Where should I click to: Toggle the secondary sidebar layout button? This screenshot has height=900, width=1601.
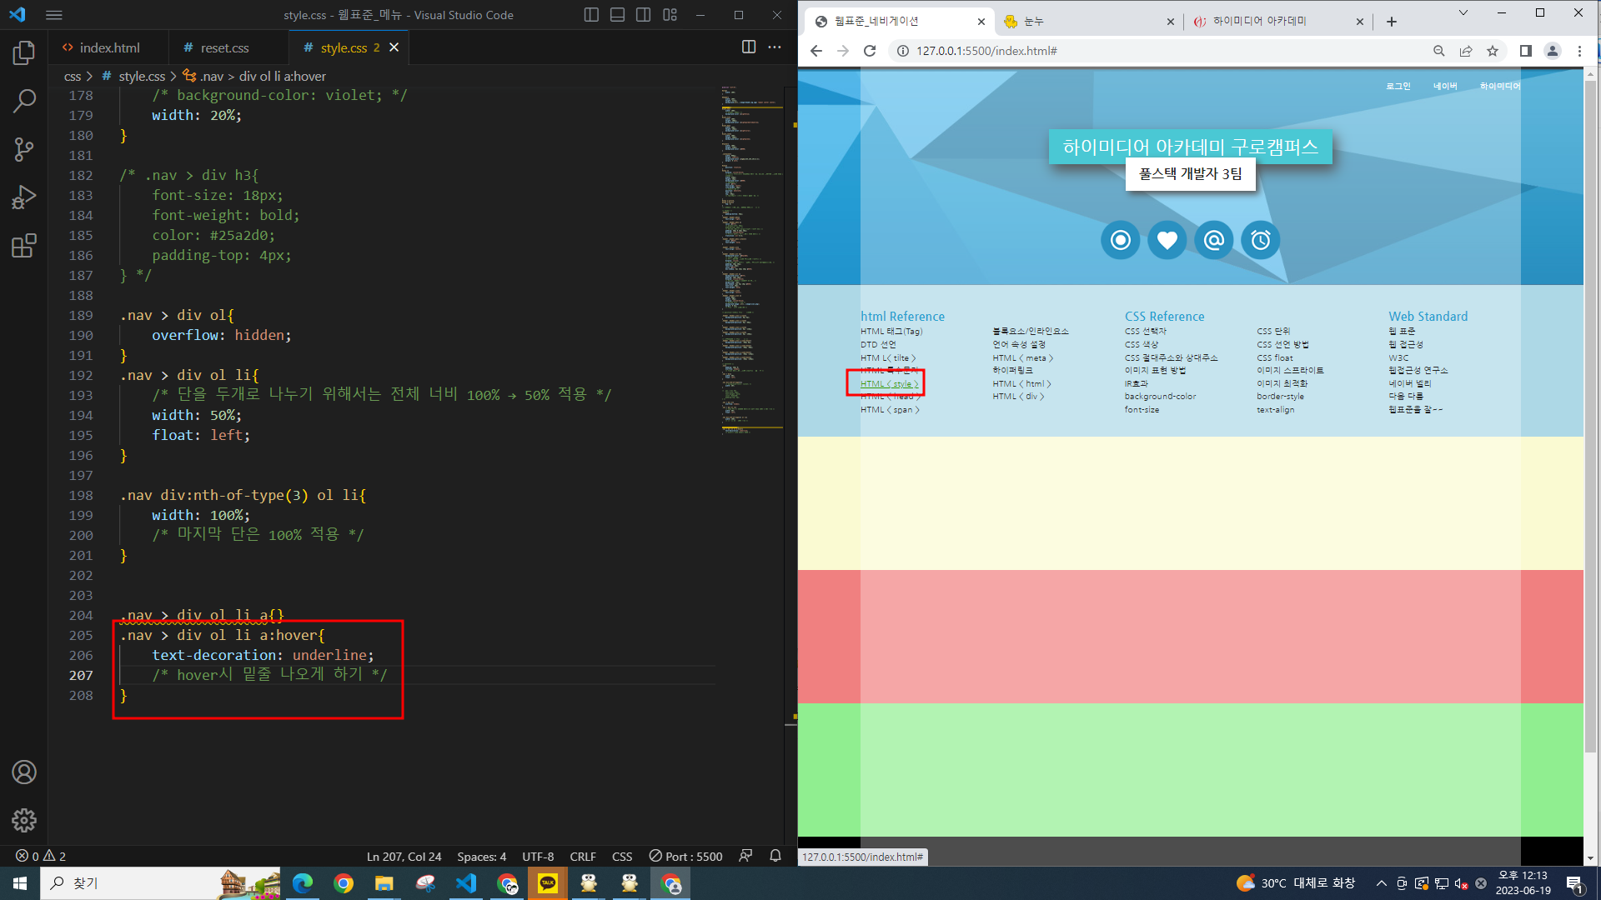(643, 15)
